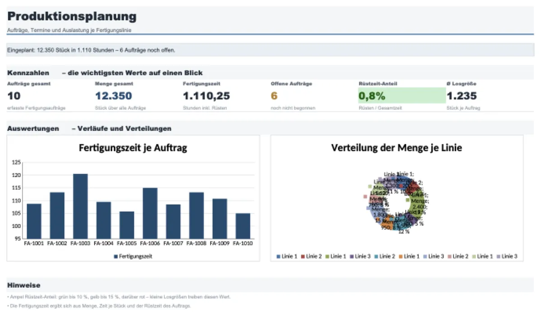Click the green Linie 1 legend entry
541x315 pixels.
tap(336, 256)
